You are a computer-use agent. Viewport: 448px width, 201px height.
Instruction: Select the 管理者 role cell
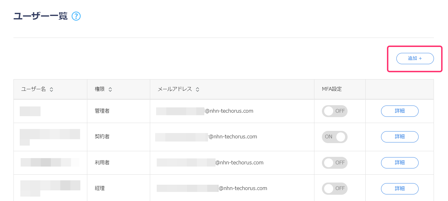(x=102, y=111)
